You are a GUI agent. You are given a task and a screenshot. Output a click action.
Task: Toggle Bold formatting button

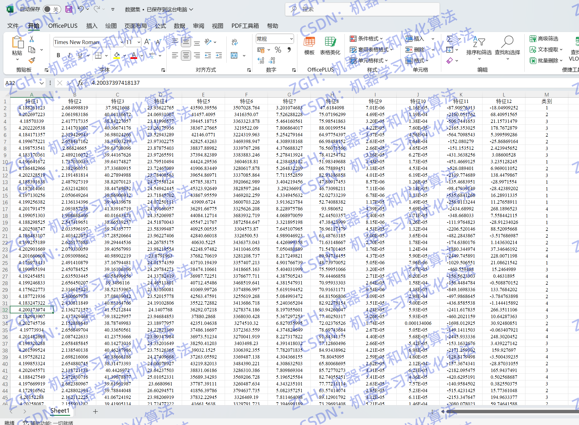click(x=58, y=55)
